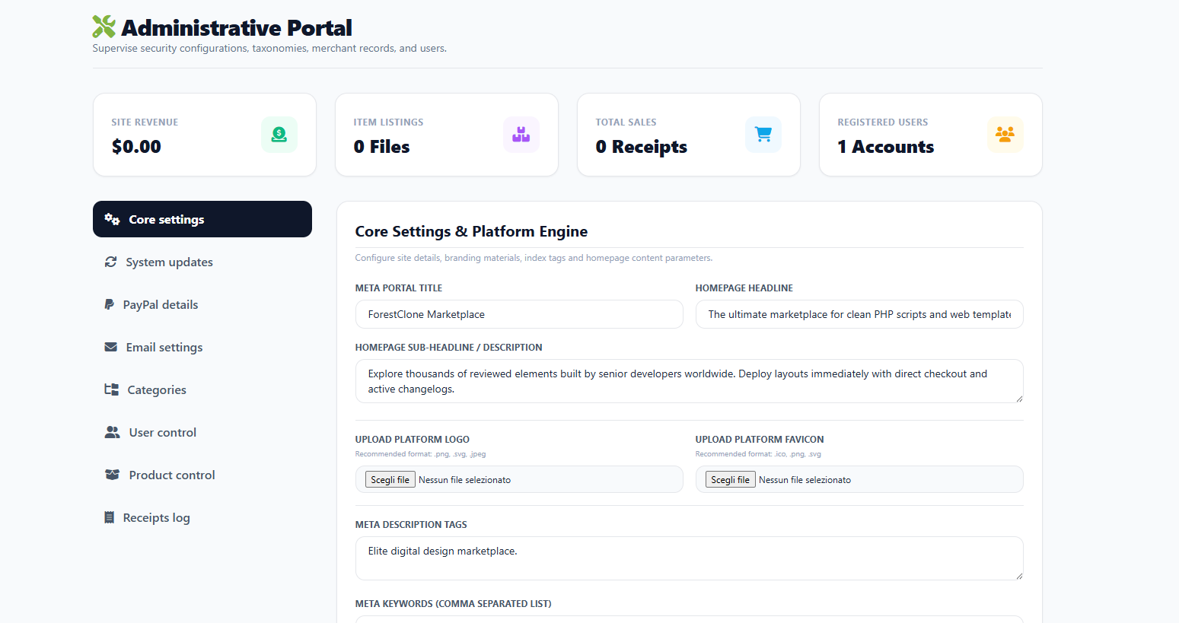
Task: Open the Categories section
Action: 202,389
